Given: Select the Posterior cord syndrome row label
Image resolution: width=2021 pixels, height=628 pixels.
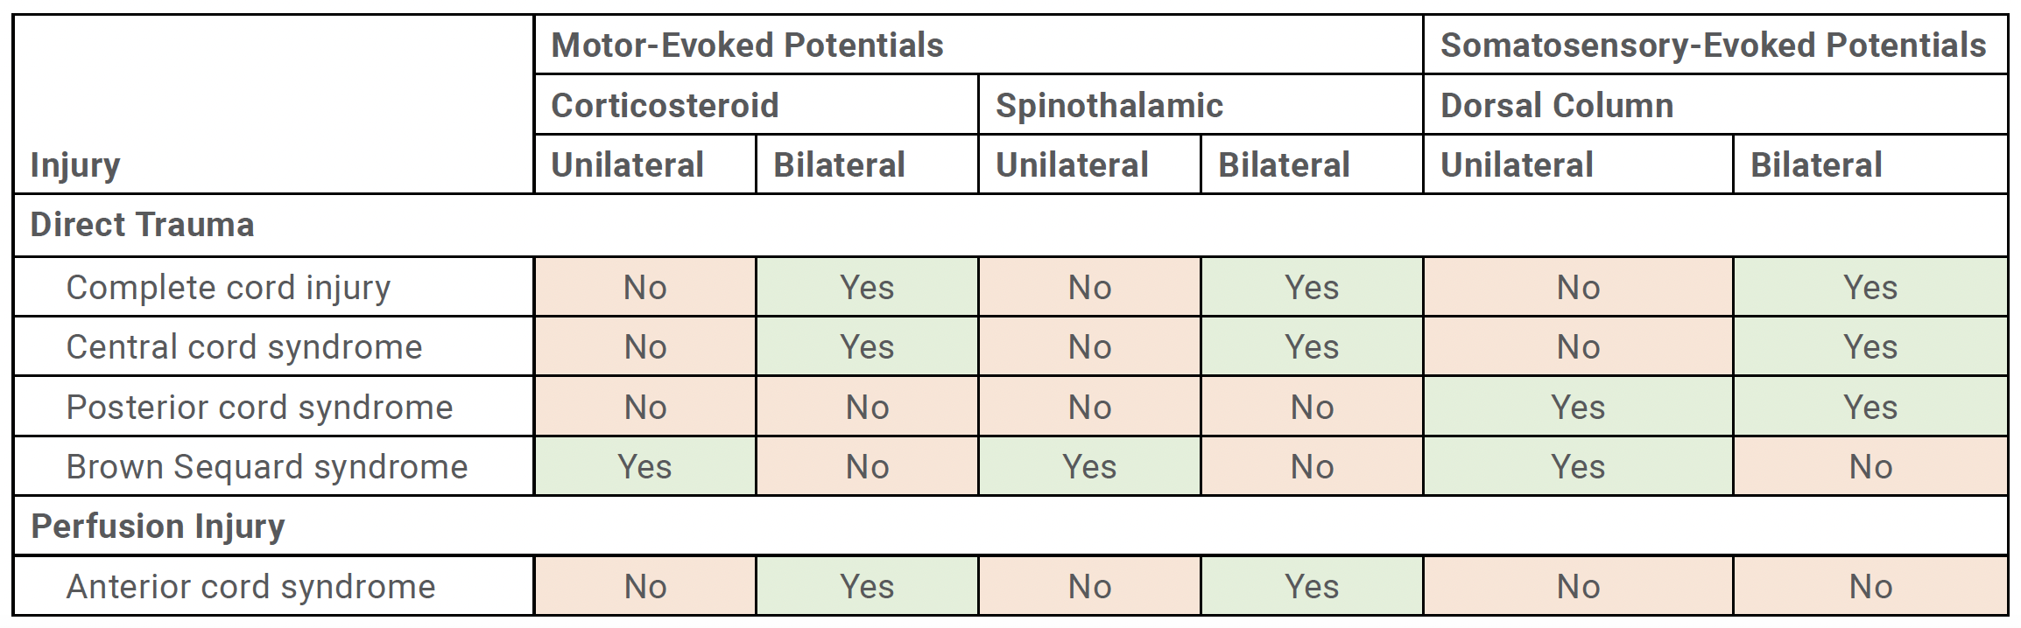Looking at the screenshot, I should [273, 407].
